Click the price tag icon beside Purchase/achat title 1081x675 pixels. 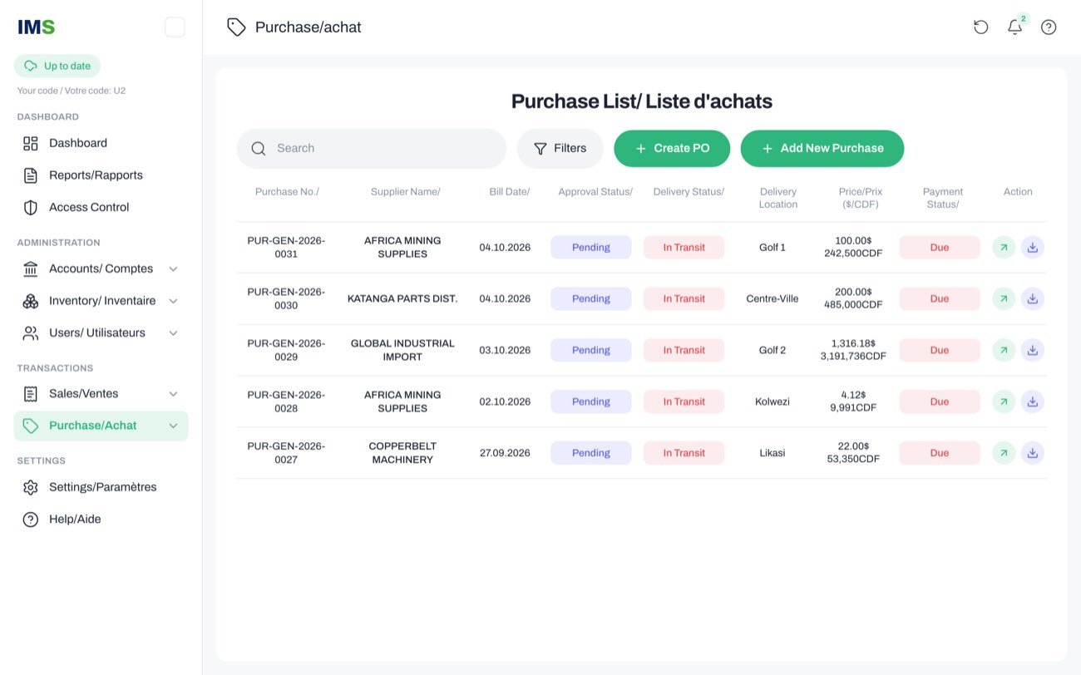[x=236, y=27]
